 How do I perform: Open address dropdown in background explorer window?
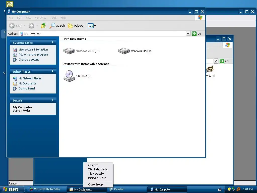coord(216,61)
